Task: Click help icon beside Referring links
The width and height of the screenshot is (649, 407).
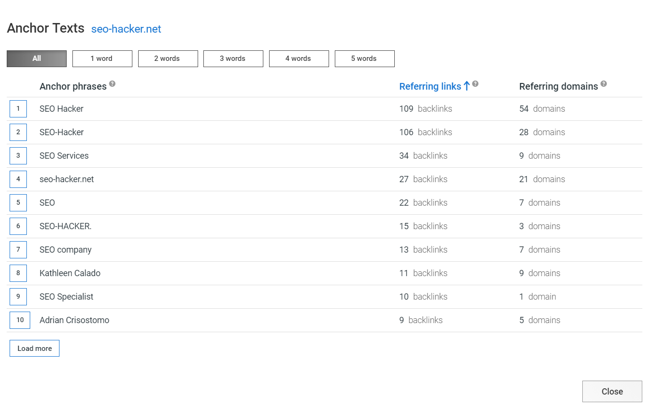Action: 475,84
